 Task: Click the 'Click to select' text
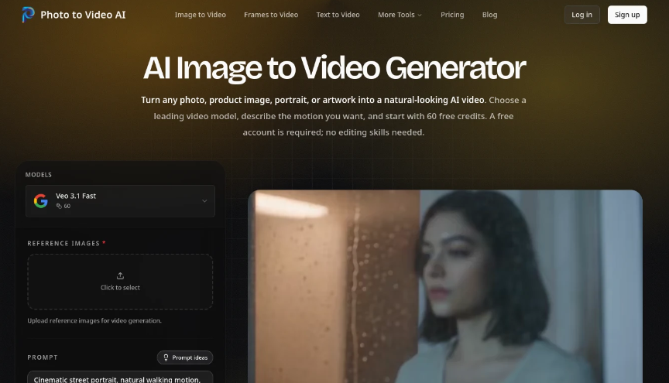[120, 288]
